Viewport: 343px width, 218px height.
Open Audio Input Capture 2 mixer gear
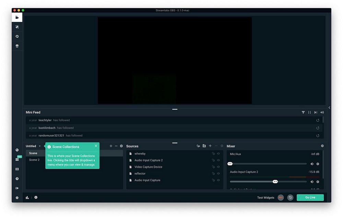point(318,182)
